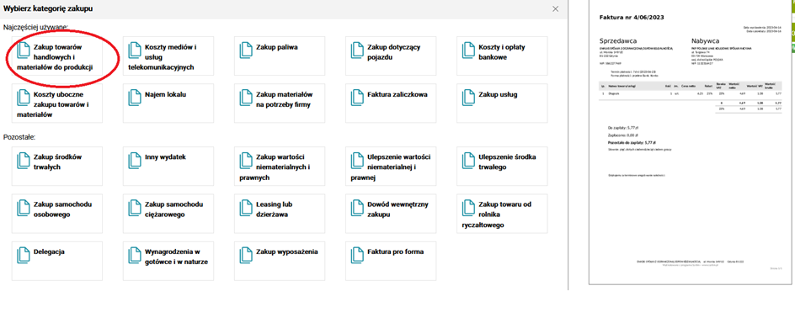Select Dowód wewnętrzny zakupu label
This screenshot has height=323, width=795.
[397, 209]
